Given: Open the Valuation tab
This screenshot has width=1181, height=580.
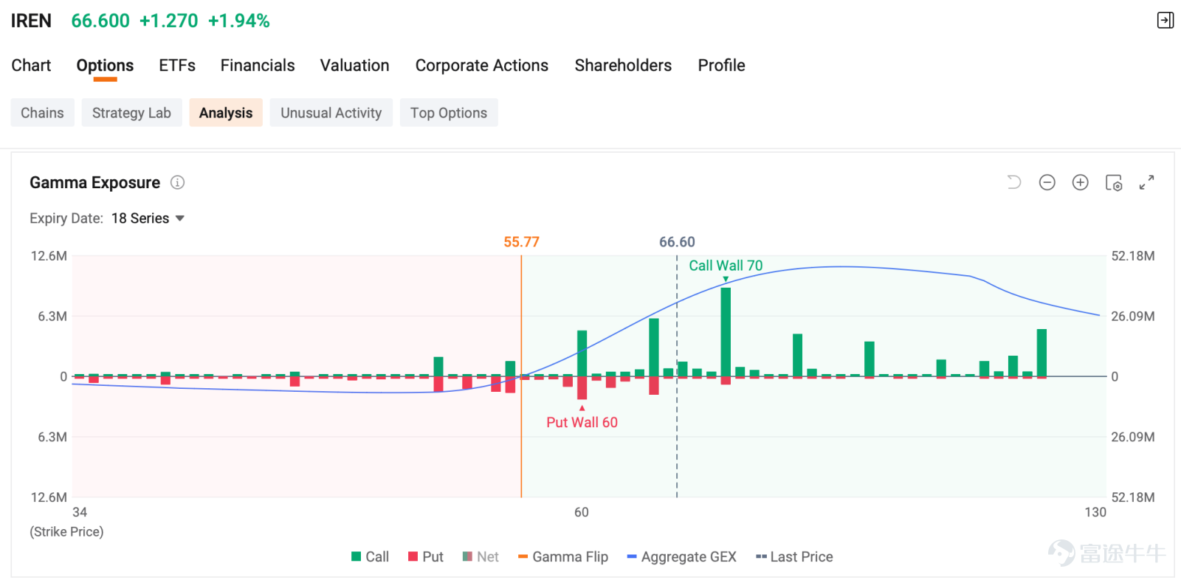Looking at the screenshot, I should coord(354,66).
